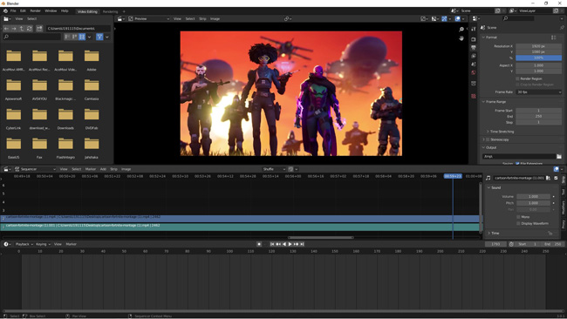The height and width of the screenshot is (319, 567).
Task: Toggle auto keying record button
Action: click(x=259, y=244)
